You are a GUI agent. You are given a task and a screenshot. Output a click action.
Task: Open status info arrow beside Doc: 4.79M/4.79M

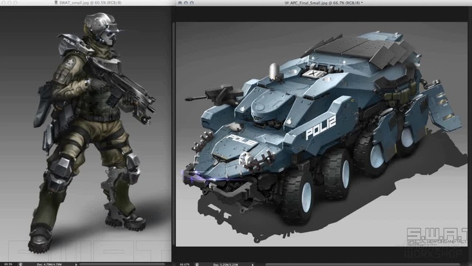tap(77, 263)
